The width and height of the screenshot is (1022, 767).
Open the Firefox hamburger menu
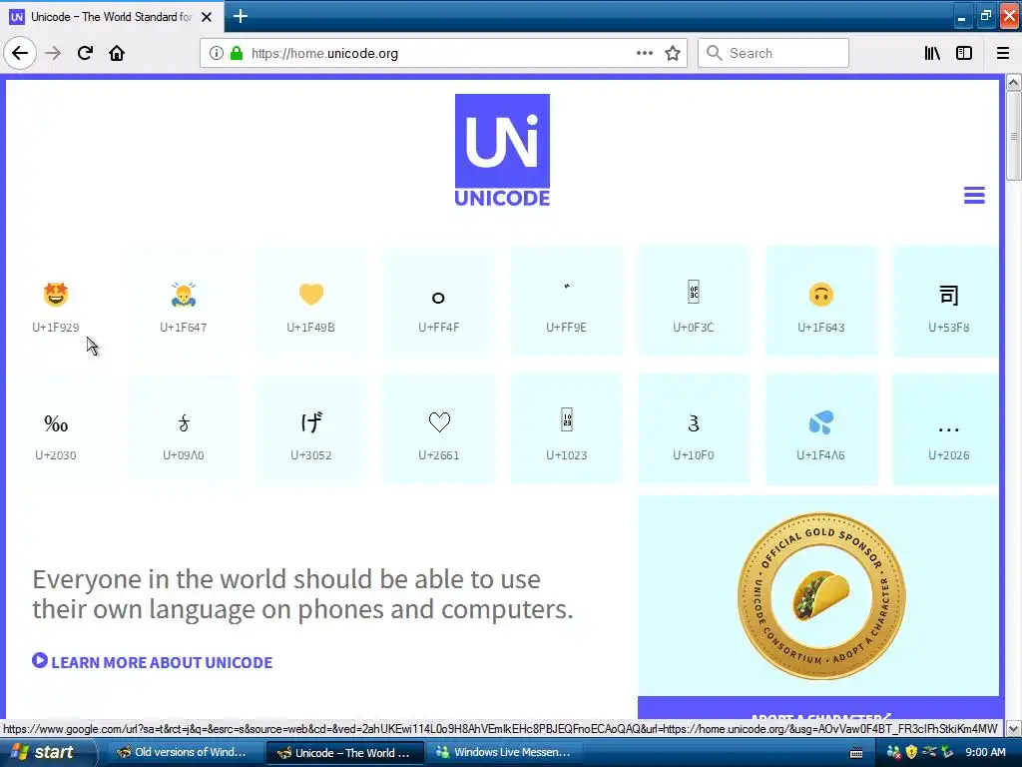1003,53
